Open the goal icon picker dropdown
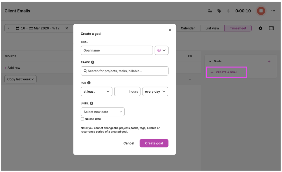This screenshot has height=172, width=282. pyautogui.click(x=162, y=50)
